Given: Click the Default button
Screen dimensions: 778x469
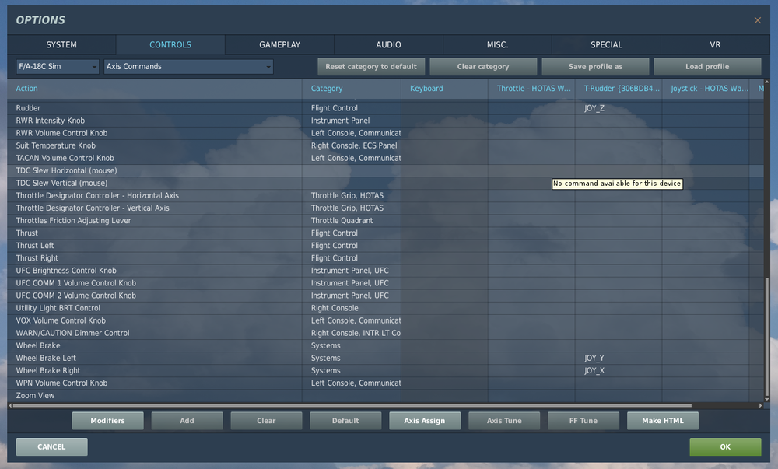Looking at the screenshot, I should click(x=346, y=421).
